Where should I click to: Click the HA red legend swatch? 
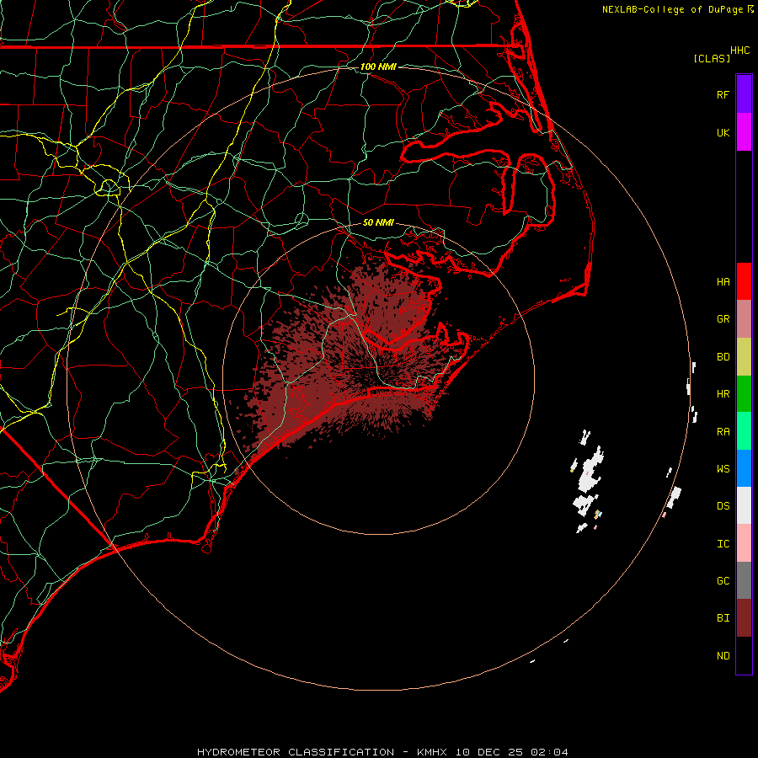(744, 281)
